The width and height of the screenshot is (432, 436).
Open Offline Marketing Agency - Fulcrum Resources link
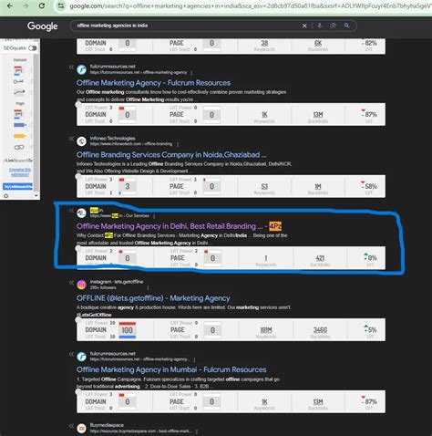click(x=153, y=83)
